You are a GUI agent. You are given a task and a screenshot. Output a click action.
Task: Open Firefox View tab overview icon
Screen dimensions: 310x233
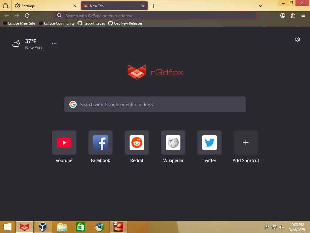(5, 6)
